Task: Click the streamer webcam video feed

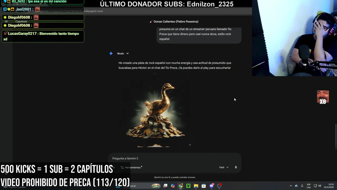Action: click(294, 38)
